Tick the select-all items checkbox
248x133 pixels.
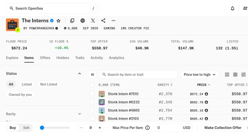tap(92, 85)
